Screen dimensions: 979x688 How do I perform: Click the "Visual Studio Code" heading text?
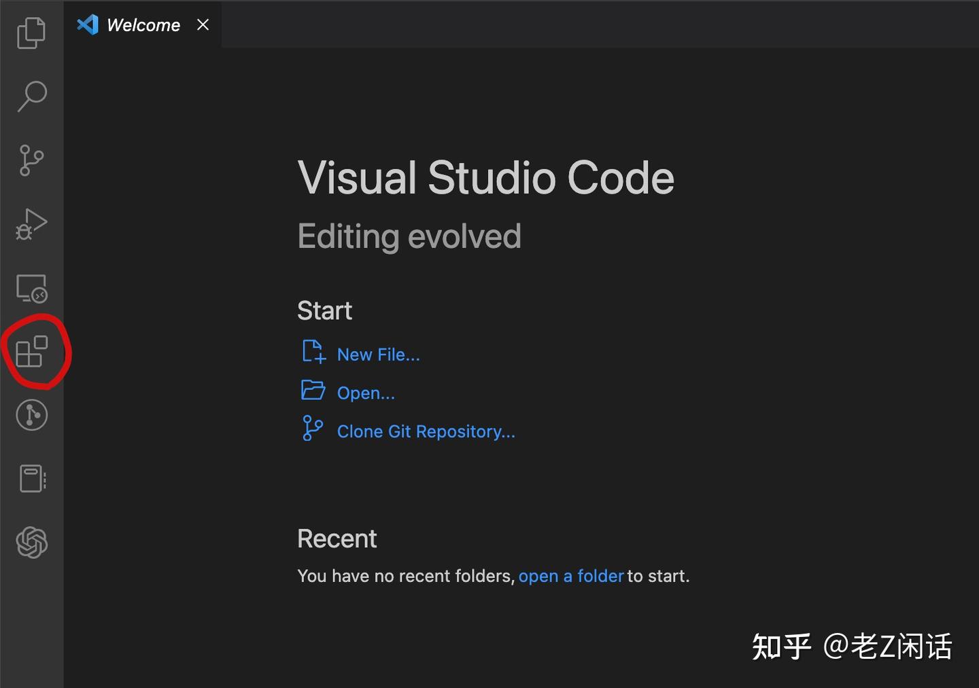click(x=485, y=178)
